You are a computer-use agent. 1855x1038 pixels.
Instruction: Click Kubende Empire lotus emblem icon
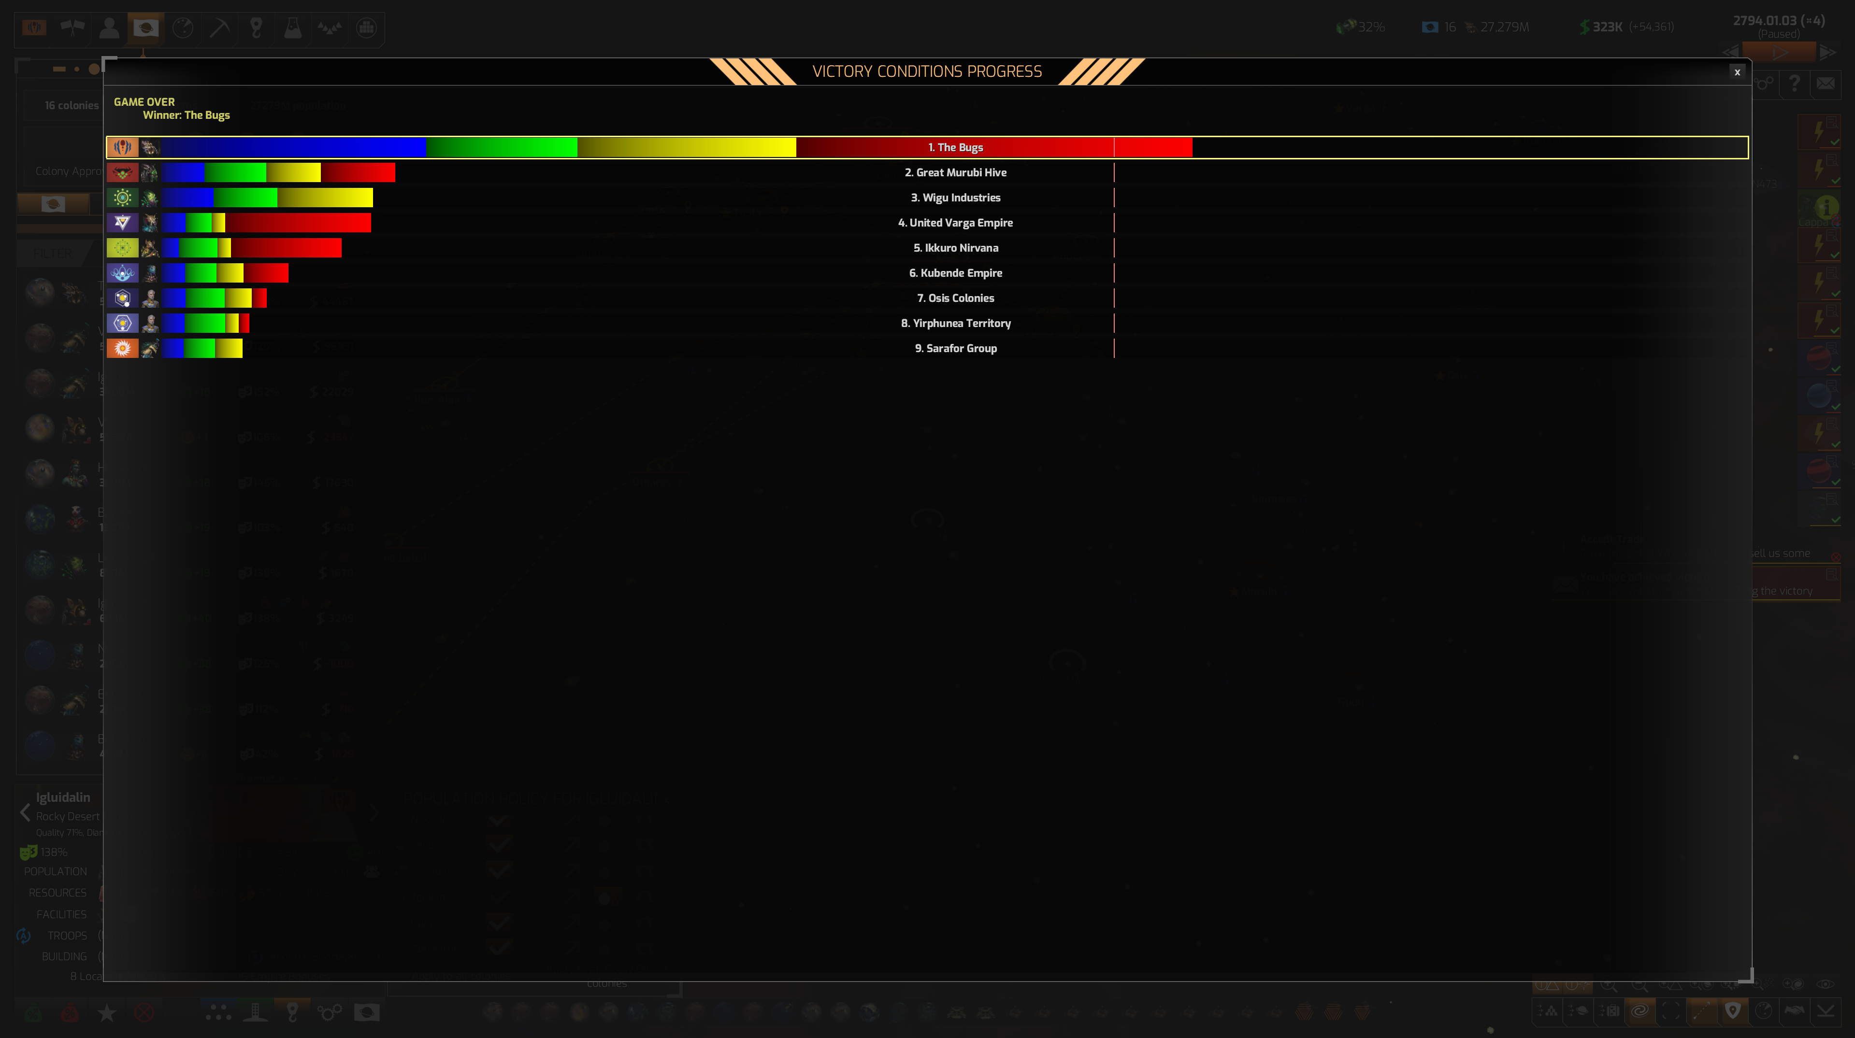122,273
